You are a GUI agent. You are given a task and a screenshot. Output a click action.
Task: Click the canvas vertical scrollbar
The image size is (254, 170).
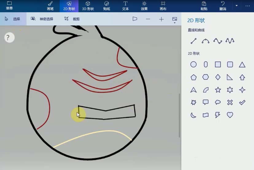point(179,115)
